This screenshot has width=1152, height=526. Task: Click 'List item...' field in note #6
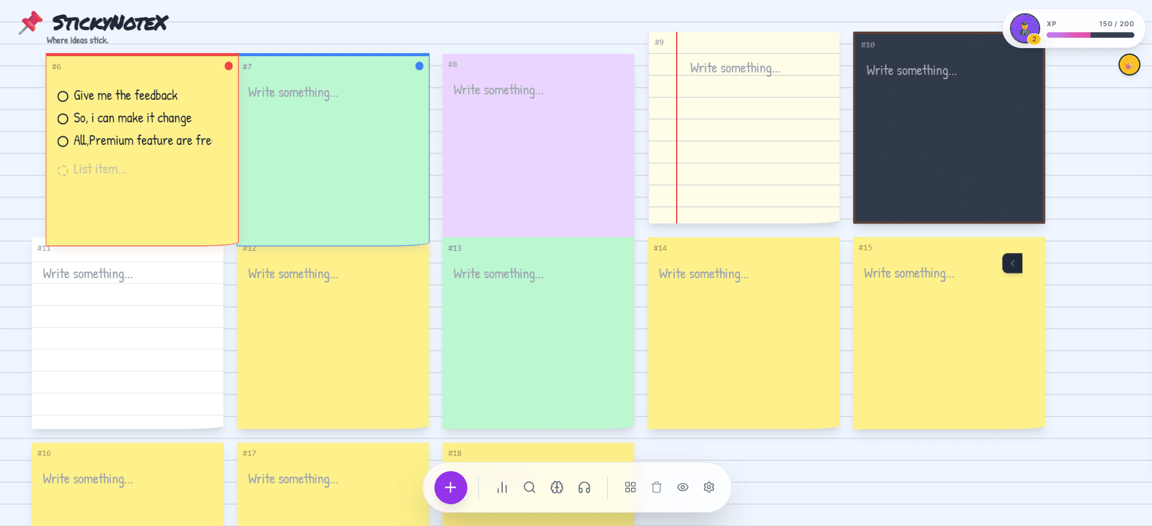(x=100, y=169)
